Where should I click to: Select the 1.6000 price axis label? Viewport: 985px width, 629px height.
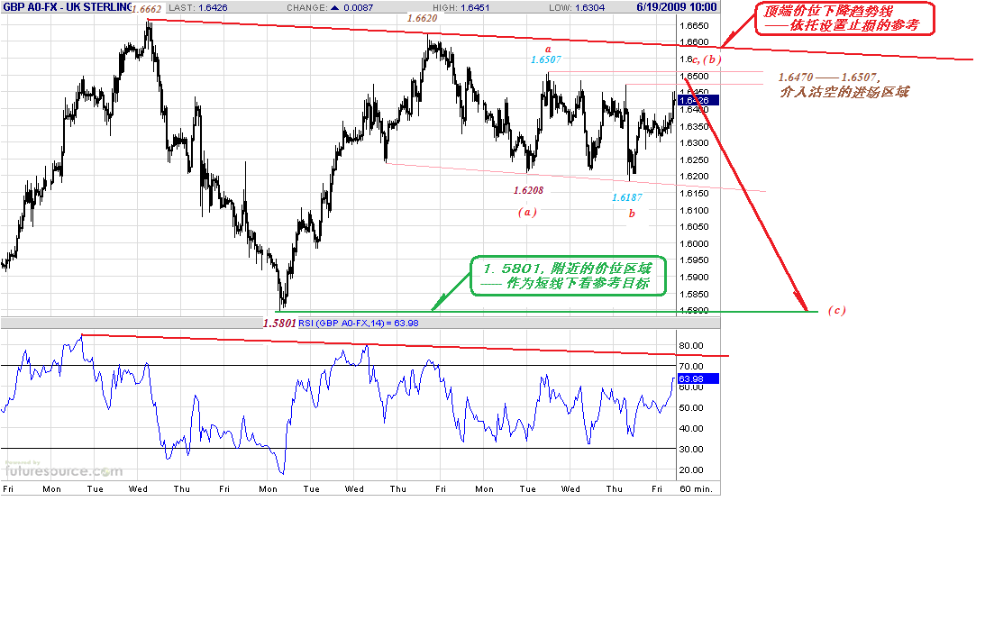694,244
